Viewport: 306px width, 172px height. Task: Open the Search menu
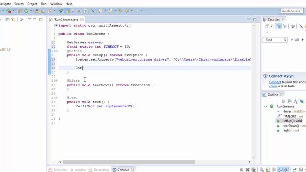click(x=19, y=4)
